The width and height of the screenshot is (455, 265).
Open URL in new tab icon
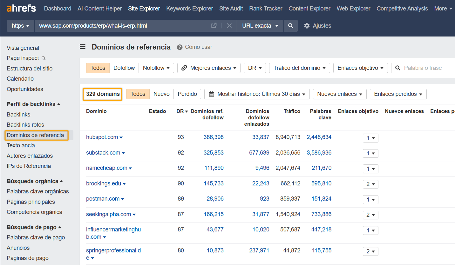coord(214,26)
